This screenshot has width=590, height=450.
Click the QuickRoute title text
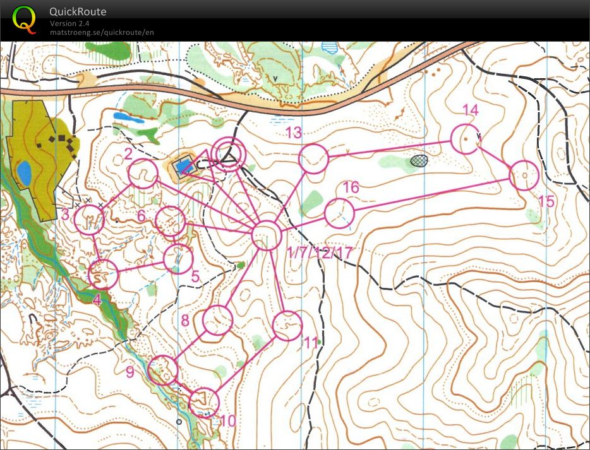tap(77, 11)
